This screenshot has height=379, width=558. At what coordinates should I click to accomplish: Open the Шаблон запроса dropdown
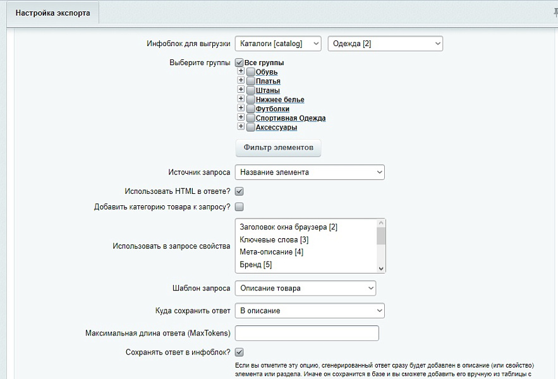[305, 288]
